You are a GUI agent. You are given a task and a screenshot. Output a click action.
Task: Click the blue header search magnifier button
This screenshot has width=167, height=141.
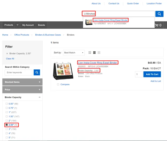click(159, 14)
